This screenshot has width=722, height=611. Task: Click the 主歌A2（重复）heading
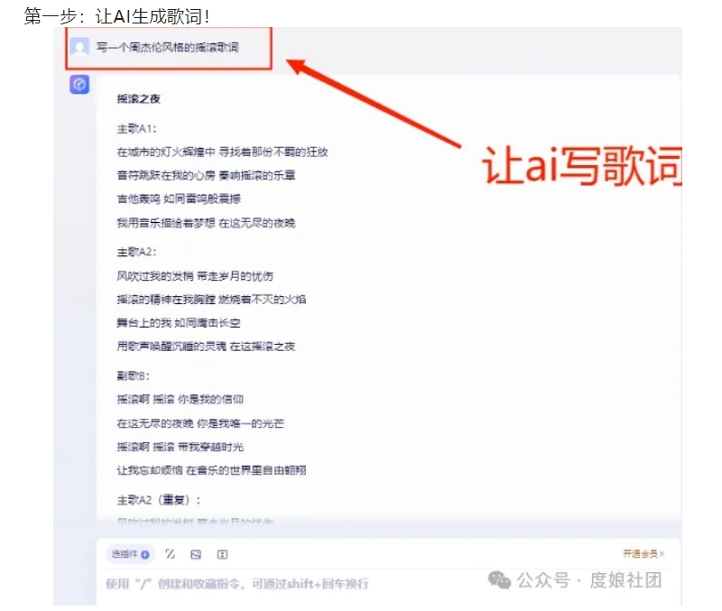coord(159,500)
